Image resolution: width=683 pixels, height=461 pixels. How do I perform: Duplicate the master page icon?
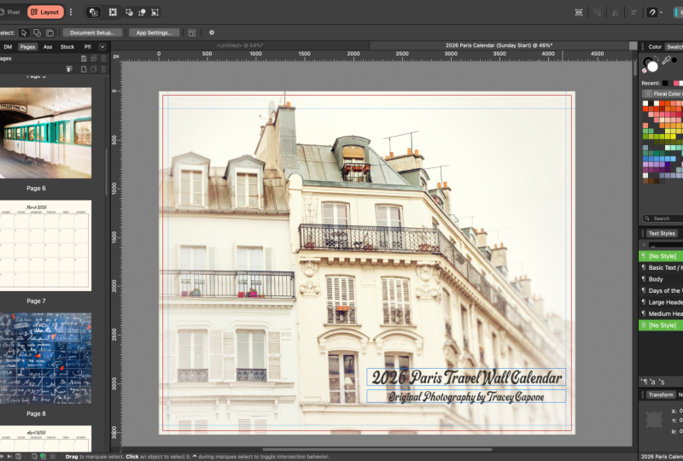pyautogui.click(x=93, y=58)
